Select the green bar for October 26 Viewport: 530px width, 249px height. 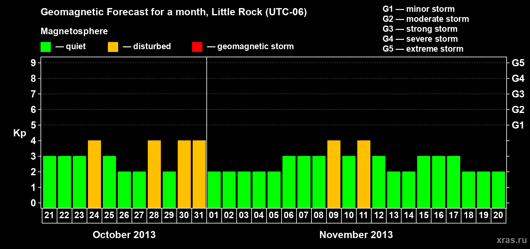(x=124, y=190)
